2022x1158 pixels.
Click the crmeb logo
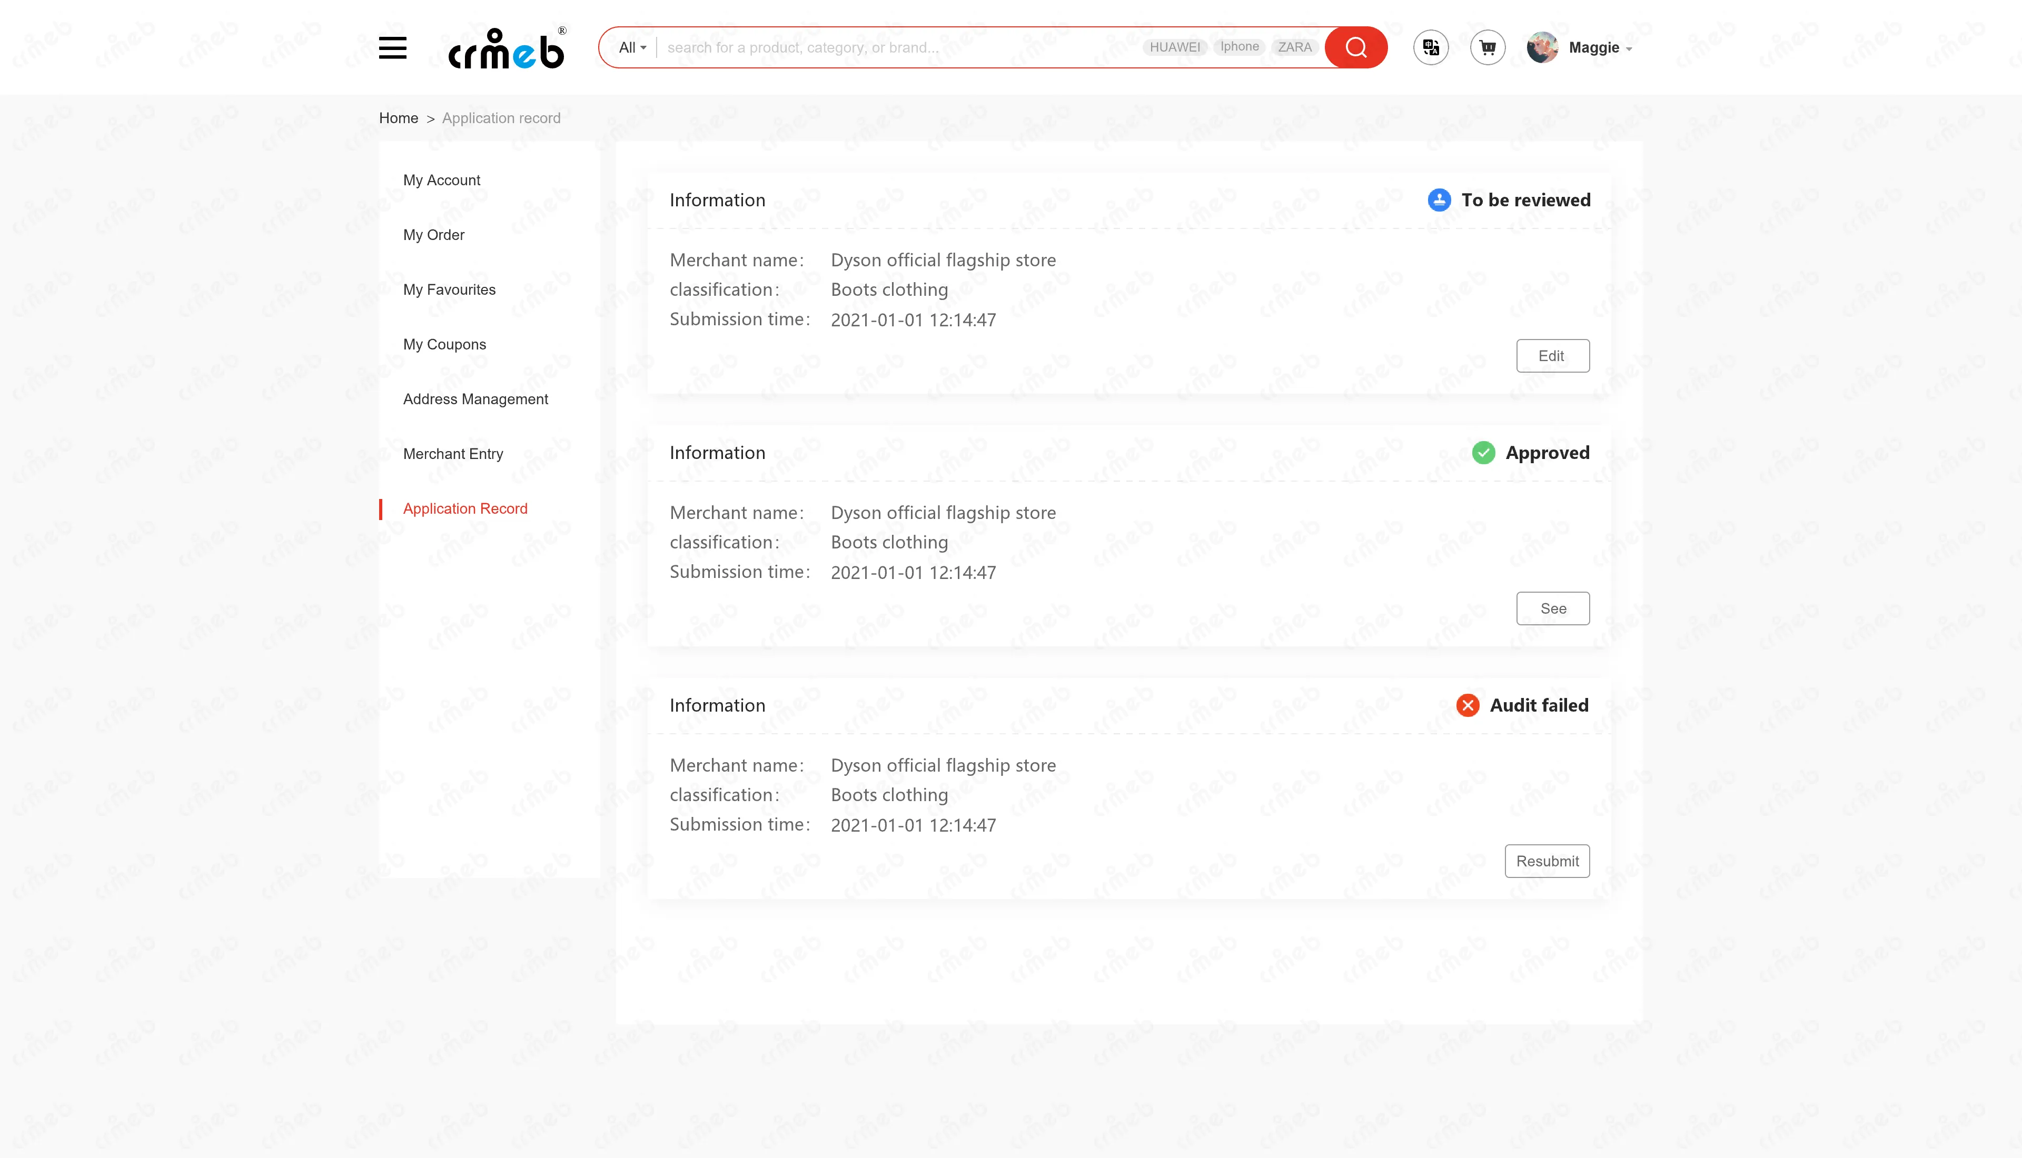[508, 48]
